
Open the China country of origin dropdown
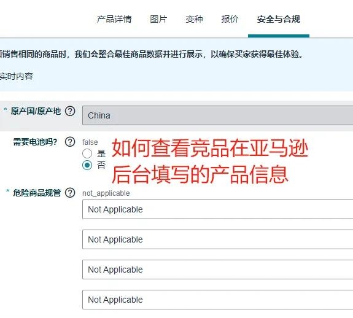point(218,115)
